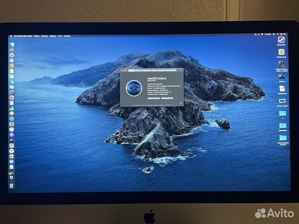Launch Google Chrome from the Dock
The image size is (299, 224).
pyautogui.click(x=12, y=146)
